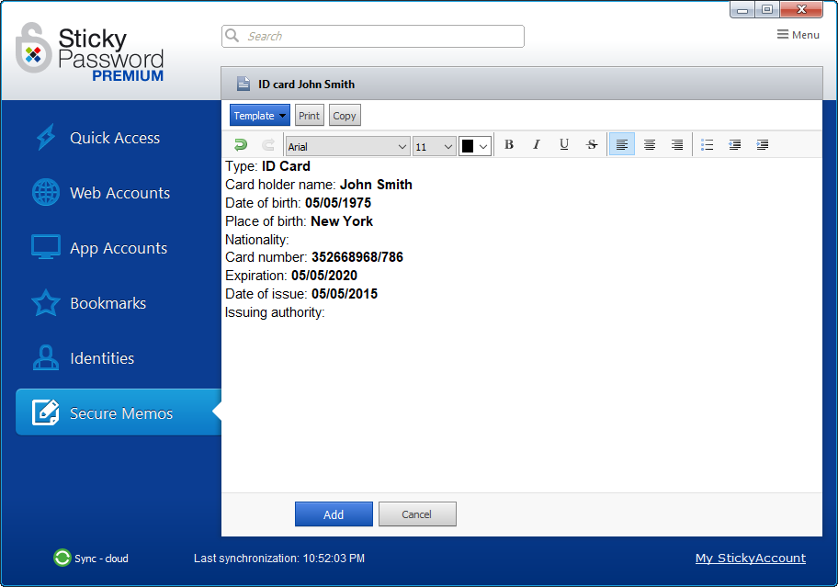
Task: Click the Place of birth New York line
Action: [x=299, y=221]
